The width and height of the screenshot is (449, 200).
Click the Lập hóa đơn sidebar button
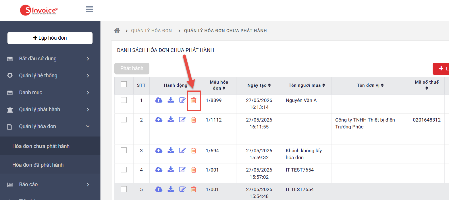click(x=50, y=38)
